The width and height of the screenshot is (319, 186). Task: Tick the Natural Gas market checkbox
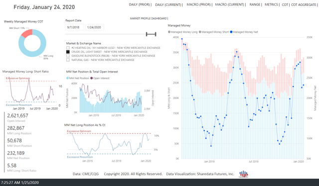68,60
